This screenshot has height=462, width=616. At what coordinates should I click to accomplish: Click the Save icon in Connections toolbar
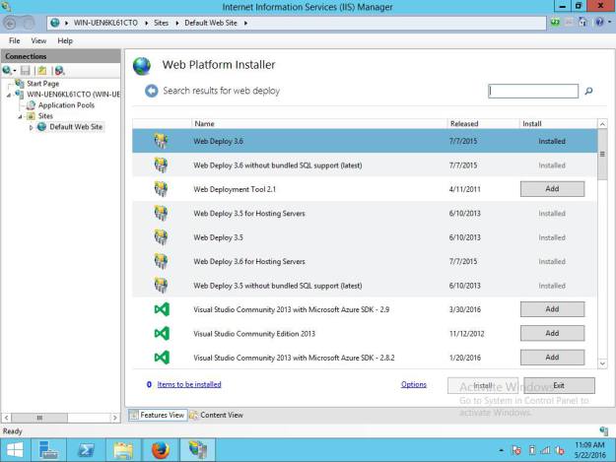26,70
